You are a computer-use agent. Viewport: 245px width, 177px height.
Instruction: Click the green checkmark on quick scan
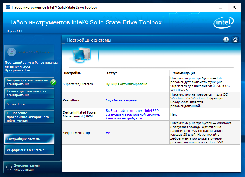pyautogui.click(x=53, y=82)
